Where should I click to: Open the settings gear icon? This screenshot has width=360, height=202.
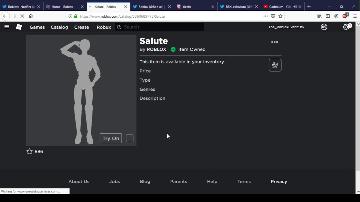pos(346,27)
